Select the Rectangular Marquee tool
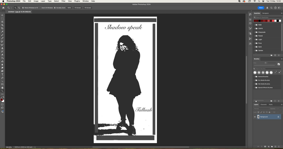 coord(2,19)
